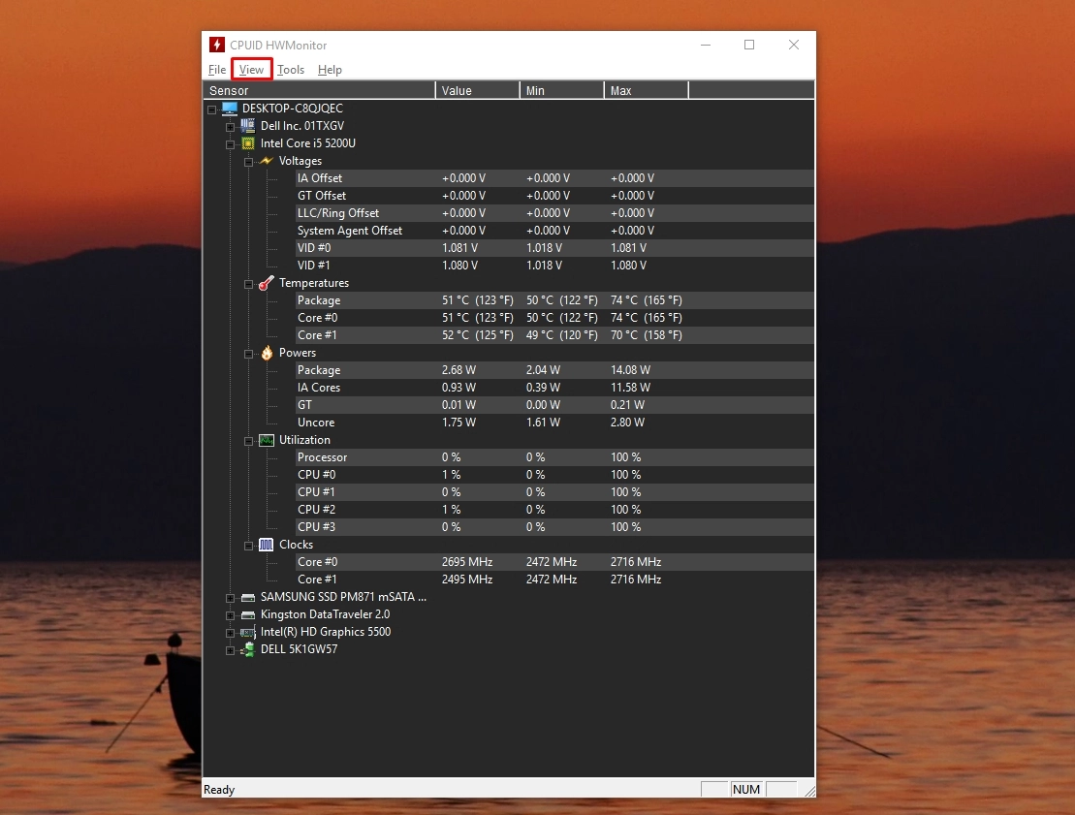Click the Samsung SSD drive icon

point(247,598)
